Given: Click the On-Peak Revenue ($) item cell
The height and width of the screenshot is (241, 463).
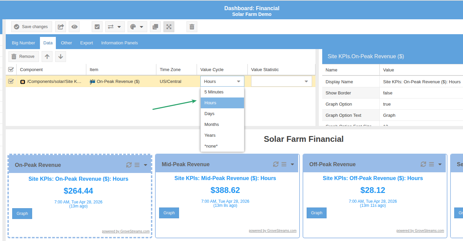Looking at the screenshot, I should (121, 82).
